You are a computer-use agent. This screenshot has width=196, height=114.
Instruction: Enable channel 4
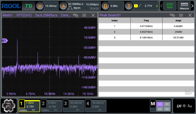(96, 106)
